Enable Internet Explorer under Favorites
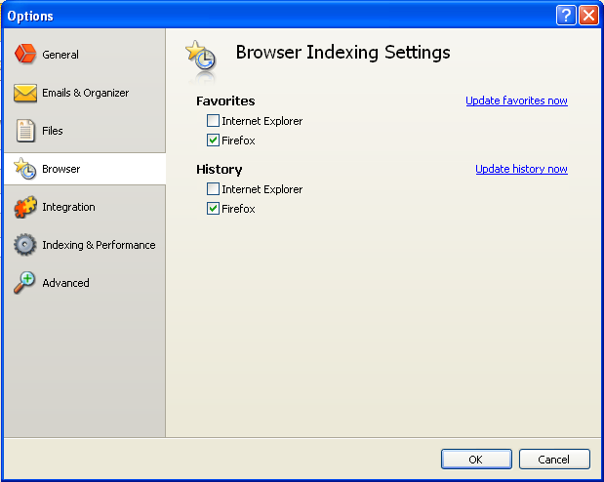 (x=213, y=121)
